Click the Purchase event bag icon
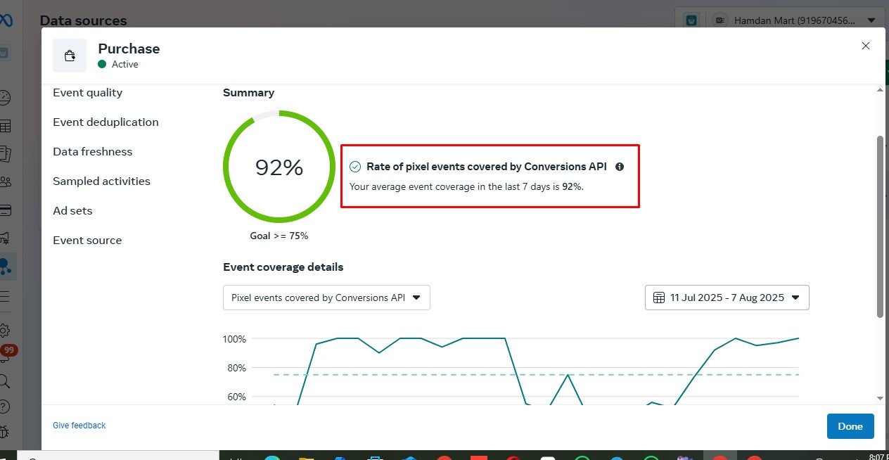889x460 pixels. [x=70, y=56]
